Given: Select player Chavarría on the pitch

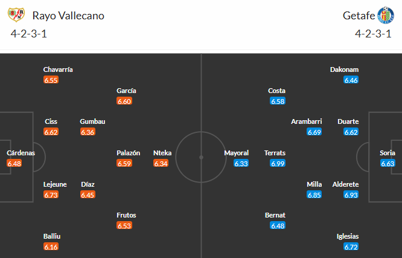Looking at the screenshot, I should click(x=58, y=69).
